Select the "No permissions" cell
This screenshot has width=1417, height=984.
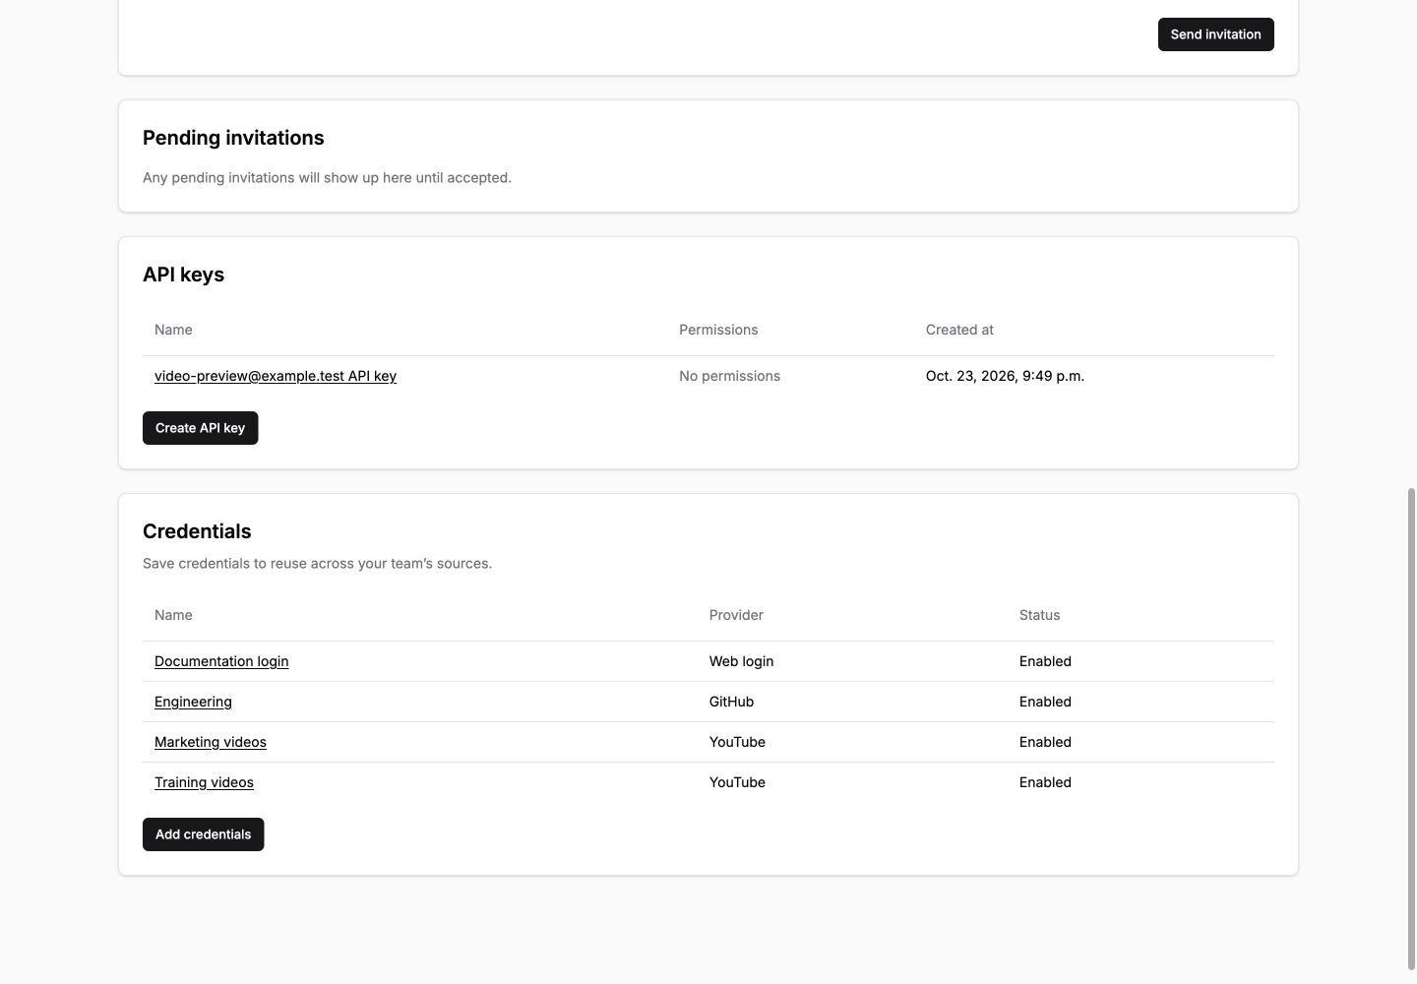click(729, 376)
